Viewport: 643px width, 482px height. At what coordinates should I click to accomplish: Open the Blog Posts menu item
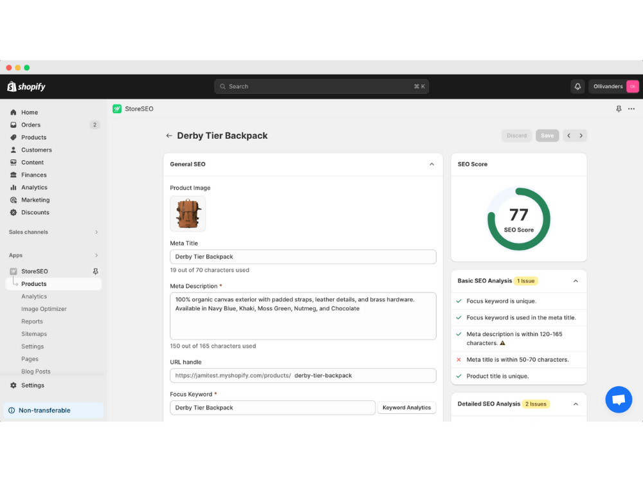tap(36, 371)
